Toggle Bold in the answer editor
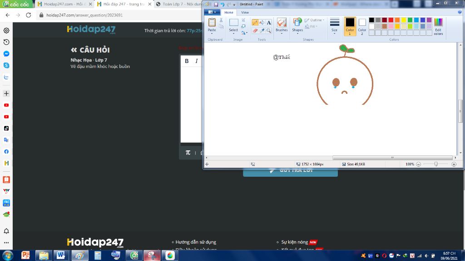This screenshot has width=465, height=261. click(187, 61)
